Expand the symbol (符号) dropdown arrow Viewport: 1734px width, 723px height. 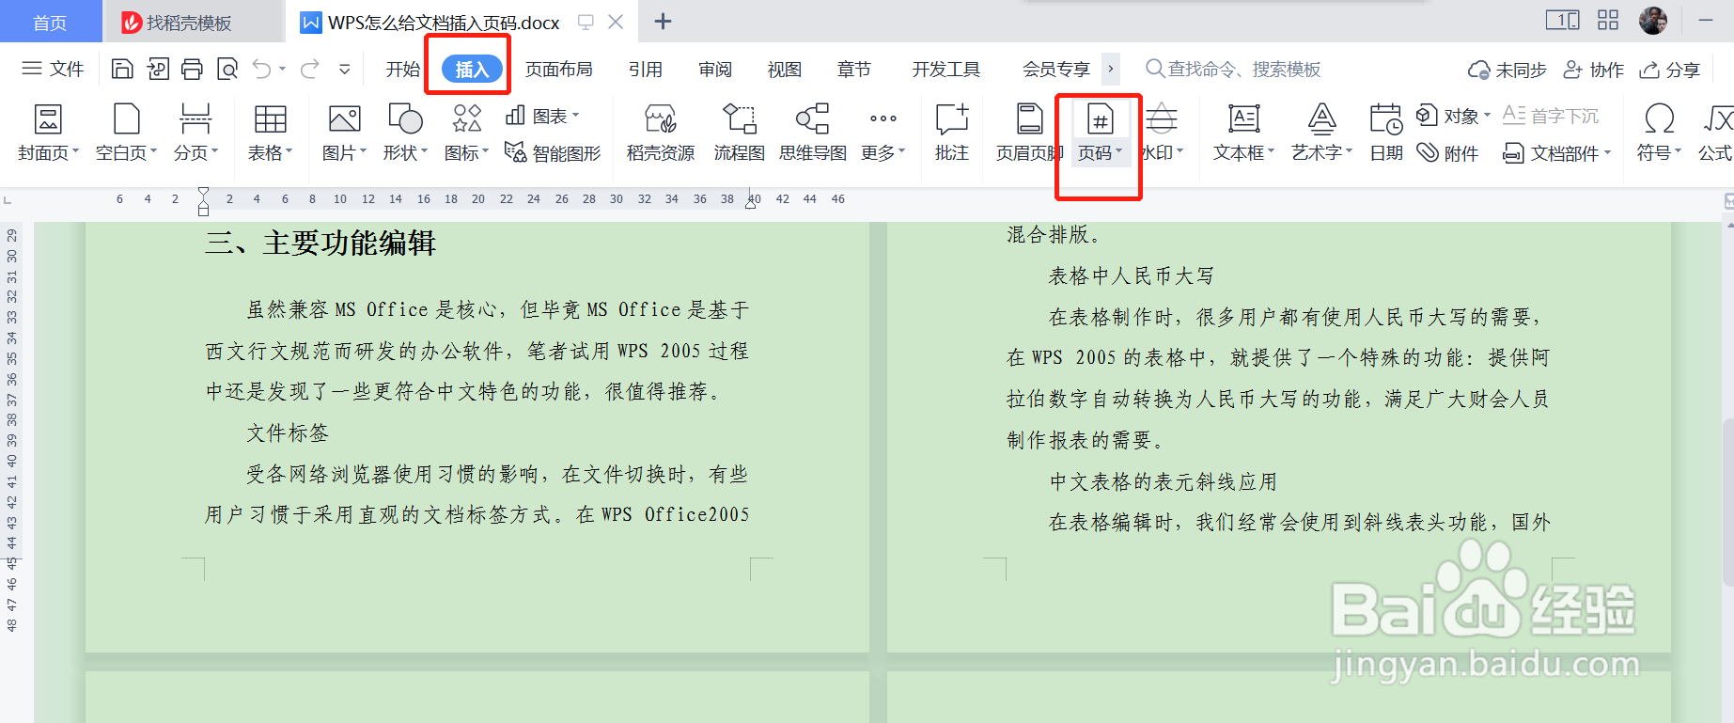pyautogui.click(x=1678, y=151)
